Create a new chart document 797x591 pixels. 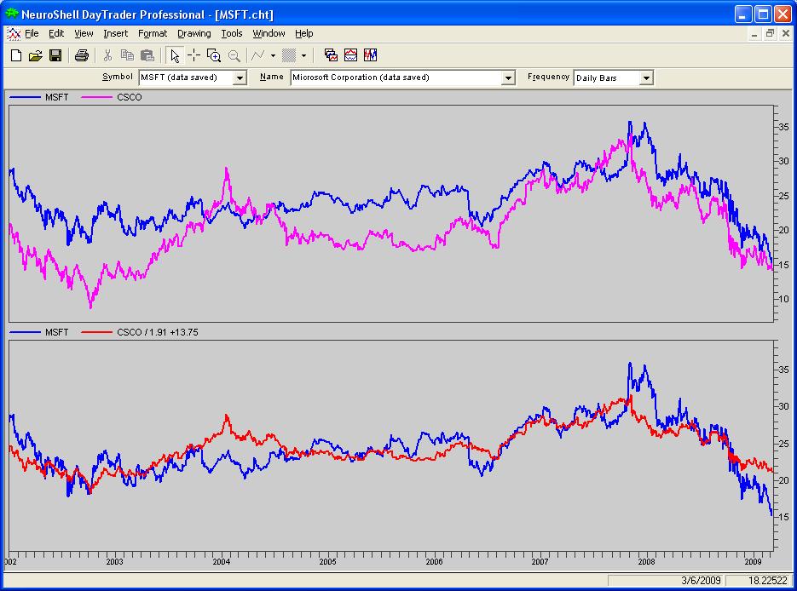click(15, 55)
